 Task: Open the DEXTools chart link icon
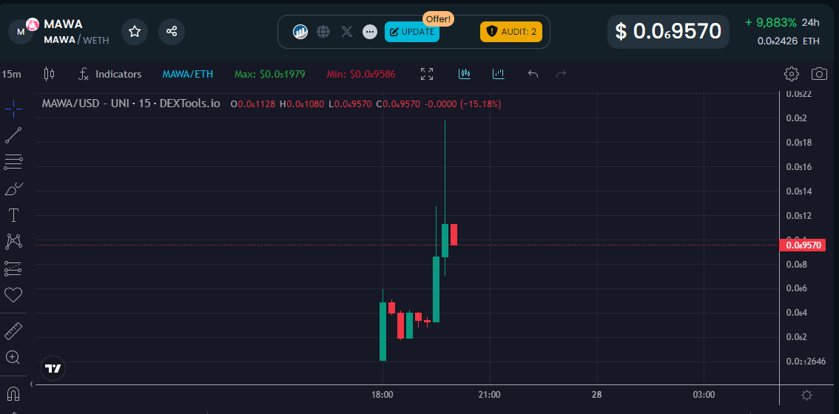point(300,32)
